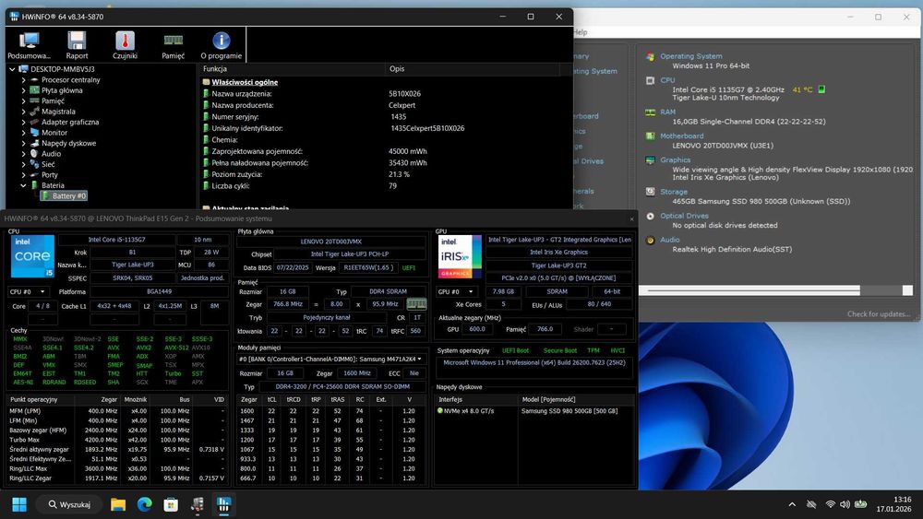The width and height of the screenshot is (923, 519).
Task: Expand Adapter graficzny tree node
Action: pos(24,123)
